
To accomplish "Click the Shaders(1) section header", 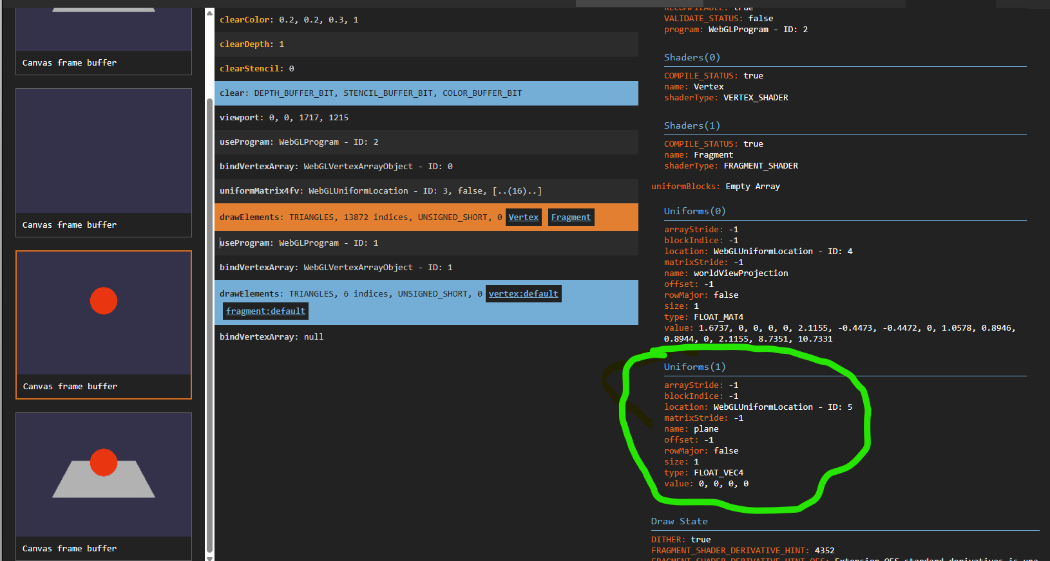I will pos(692,125).
